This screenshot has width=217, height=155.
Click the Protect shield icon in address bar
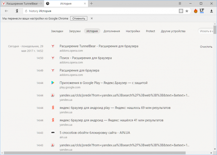[x=181, y=11]
